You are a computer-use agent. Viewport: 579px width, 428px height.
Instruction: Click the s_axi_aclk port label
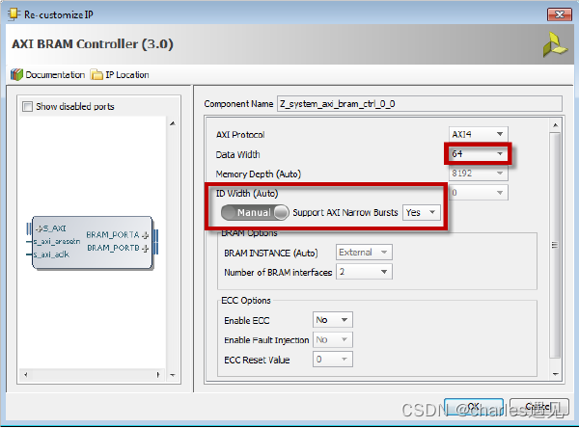point(51,254)
